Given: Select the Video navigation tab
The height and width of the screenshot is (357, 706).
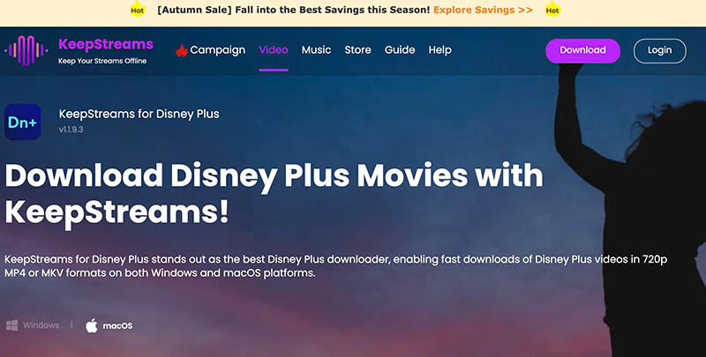Looking at the screenshot, I should point(274,50).
